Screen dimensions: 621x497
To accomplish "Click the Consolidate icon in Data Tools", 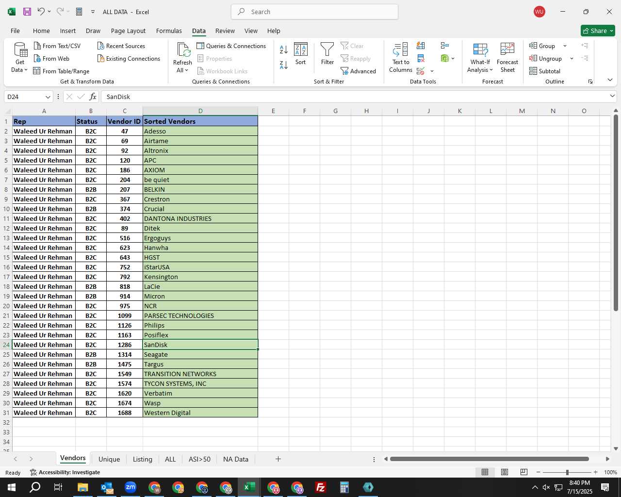I will click(x=445, y=46).
